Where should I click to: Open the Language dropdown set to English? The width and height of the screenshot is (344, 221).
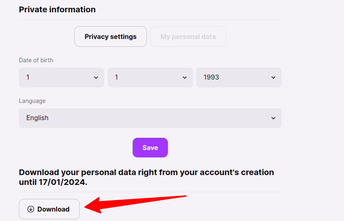[x=150, y=118]
